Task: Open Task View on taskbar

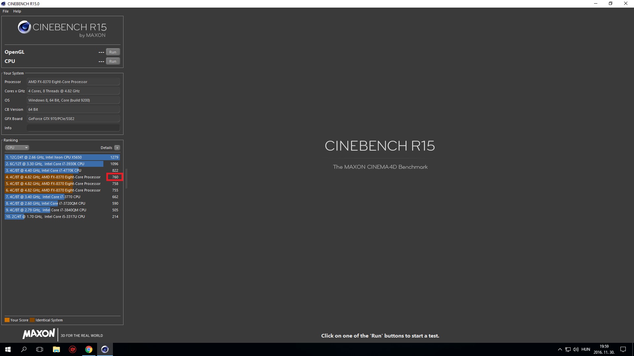Action: (40, 349)
